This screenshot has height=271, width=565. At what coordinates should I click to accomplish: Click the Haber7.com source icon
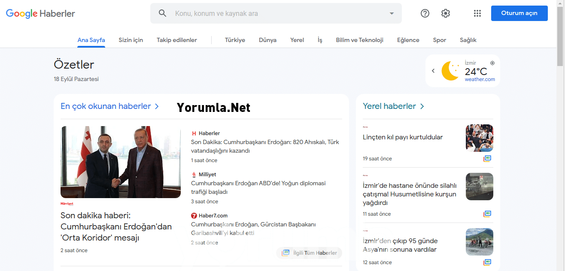click(x=194, y=216)
